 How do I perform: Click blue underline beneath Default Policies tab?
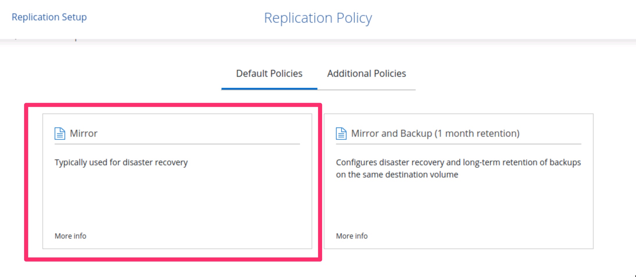pyautogui.click(x=269, y=88)
